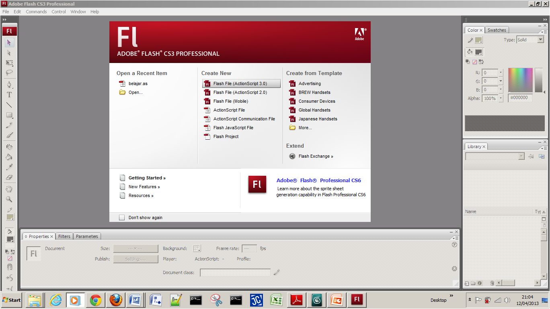The image size is (550, 309).
Task: Click the Black and White icon in Color panel
Action: (x=468, y=62)
